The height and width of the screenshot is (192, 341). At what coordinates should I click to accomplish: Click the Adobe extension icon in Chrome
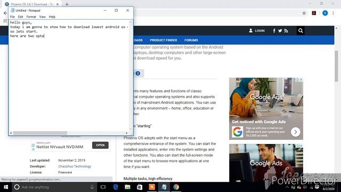[x=314, y=13]
